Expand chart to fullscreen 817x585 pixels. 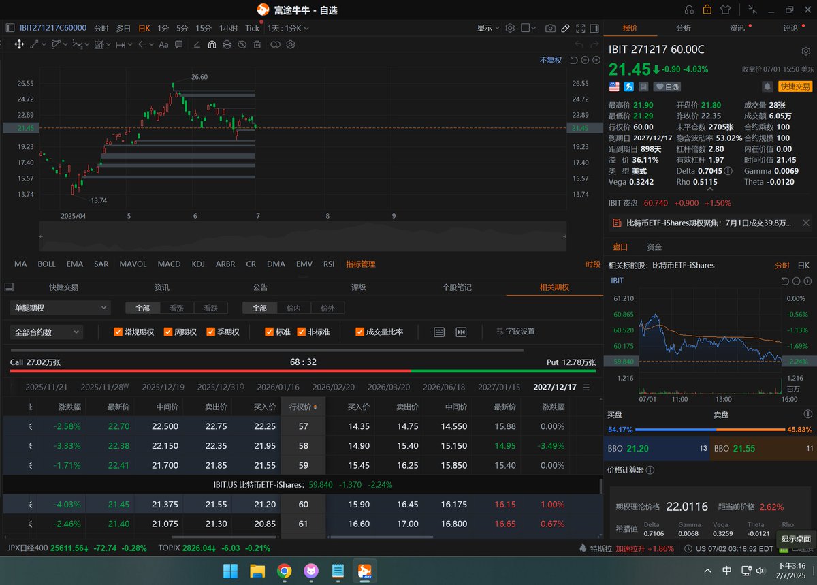pos(581,28)
